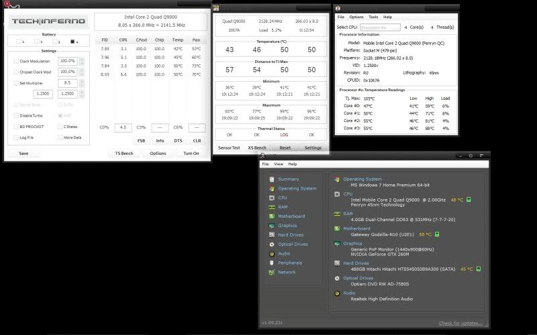The height and width of the screenshot is (335, 537).
Task: Check Disable Turbo option
Action: 16,115
